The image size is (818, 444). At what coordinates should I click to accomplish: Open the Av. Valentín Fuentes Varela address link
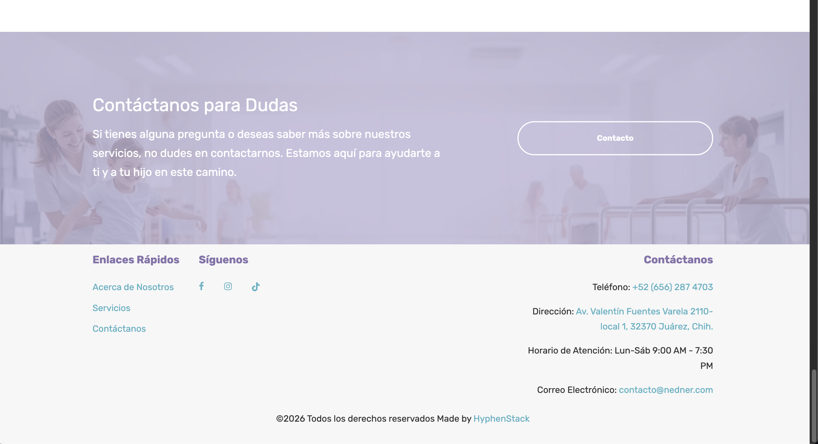pyautogui.click(x=644, y=311)
